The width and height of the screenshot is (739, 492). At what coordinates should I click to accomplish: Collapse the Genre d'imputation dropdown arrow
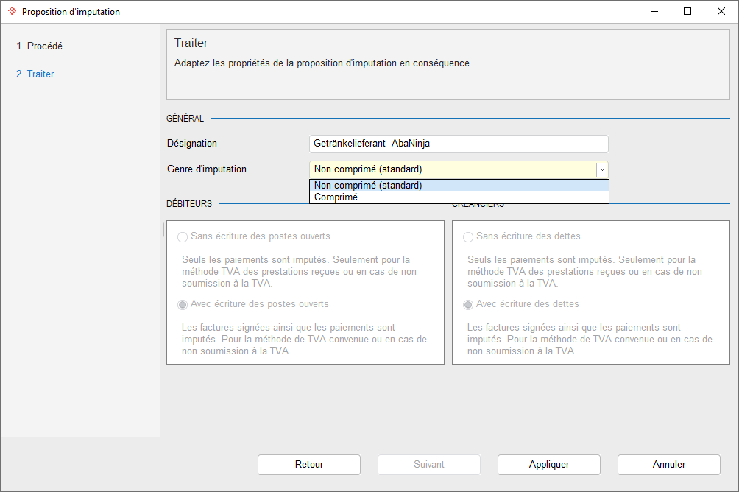[x=602, y=169]
